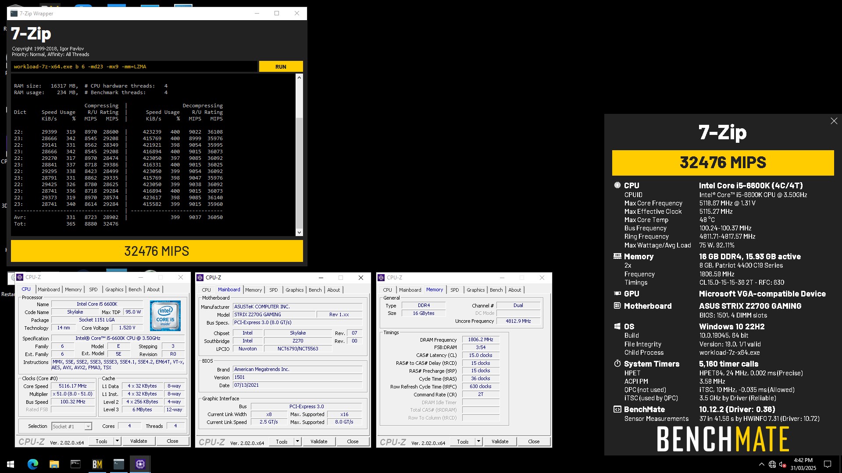The image size is (842, 473).
Task: Click the Core Speed 5116.17 MHz field
Action: [x=73, y=386]
